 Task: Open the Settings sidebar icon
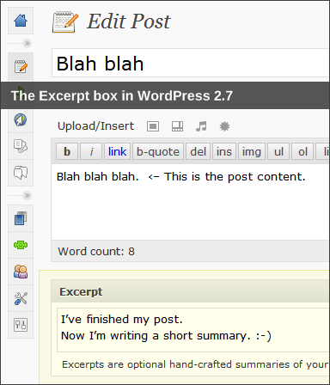pyautogui.click(x=21, y=325)
